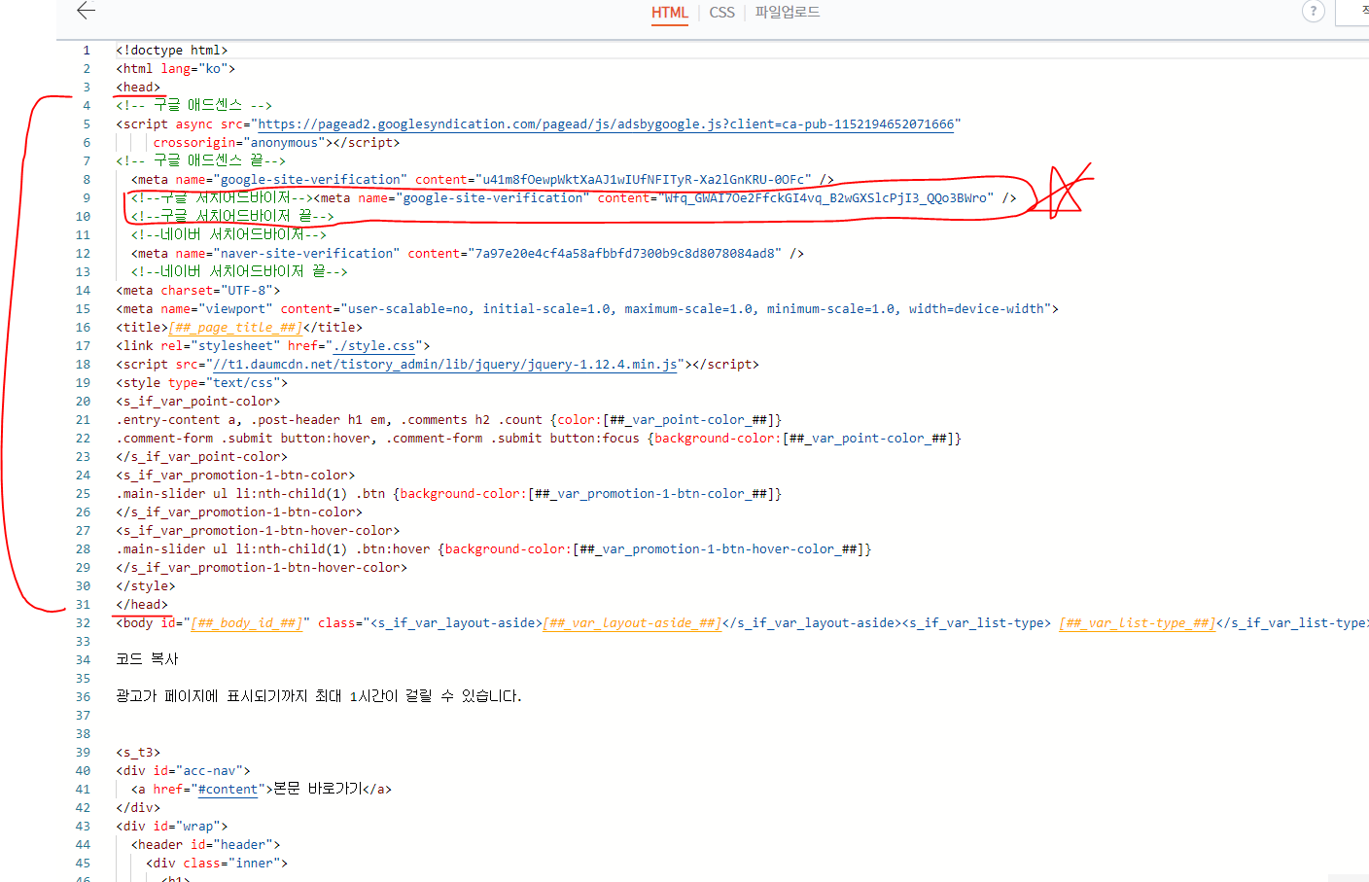Click the closing </s_if_var_point-color> tag
This screenshot has width=1369, height=882.
pyautogui.click(x=202, y=457)
